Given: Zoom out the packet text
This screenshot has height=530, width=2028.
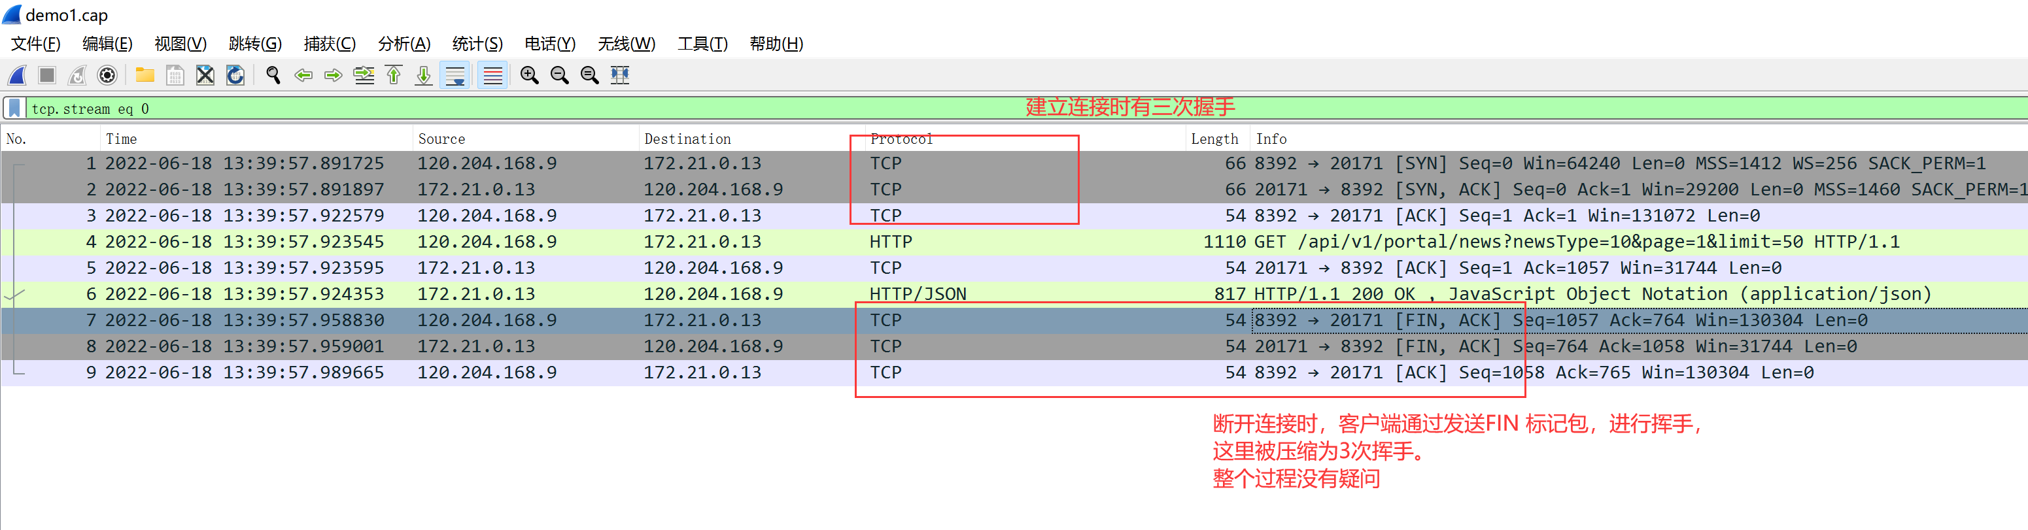Looking at the screenshot, I should 560,76.
